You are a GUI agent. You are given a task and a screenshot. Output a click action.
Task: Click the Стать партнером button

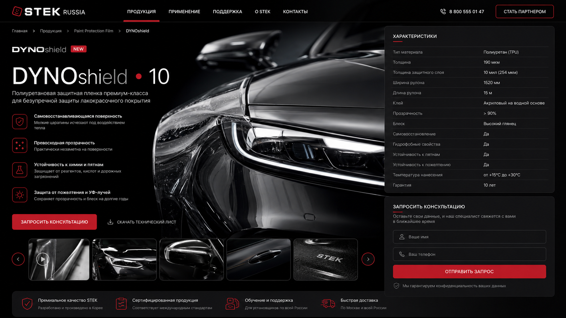point(525,11)
